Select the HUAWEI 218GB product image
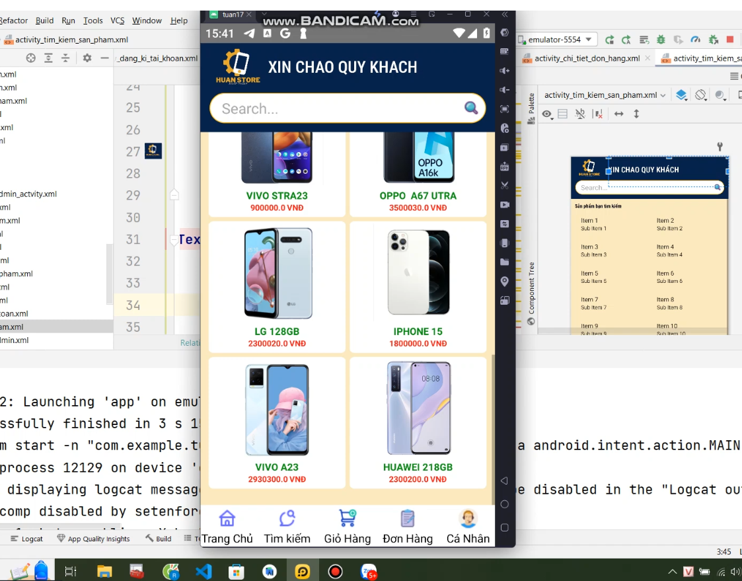The width and height of the screenshot is (742, 581). click(418, 408)
